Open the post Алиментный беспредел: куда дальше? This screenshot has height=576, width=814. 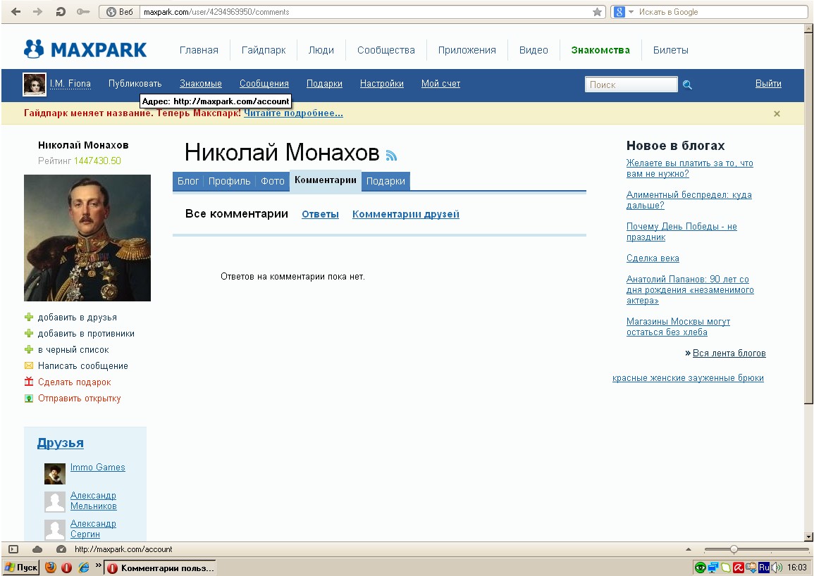pyautogui.click(x=689, y=200)
